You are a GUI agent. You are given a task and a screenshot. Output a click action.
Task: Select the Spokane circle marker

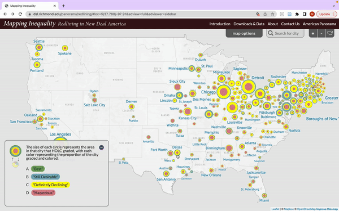point(65,48)
